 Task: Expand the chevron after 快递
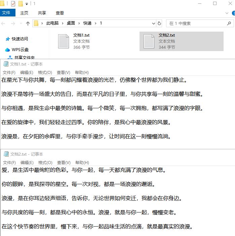coord(95,23)
